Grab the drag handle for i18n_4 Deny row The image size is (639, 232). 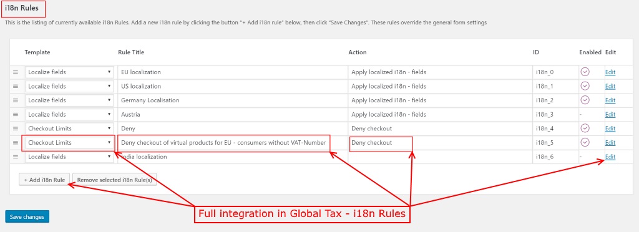(16, 128)
